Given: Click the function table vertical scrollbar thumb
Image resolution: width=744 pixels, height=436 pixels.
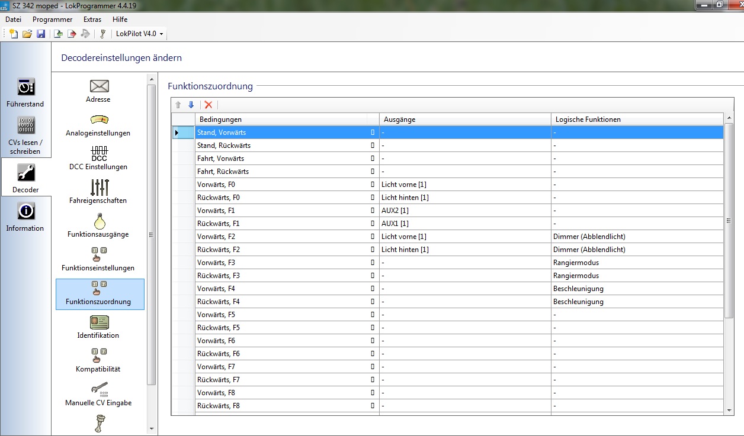Looking at the screenshot, I should pos(729,221).
